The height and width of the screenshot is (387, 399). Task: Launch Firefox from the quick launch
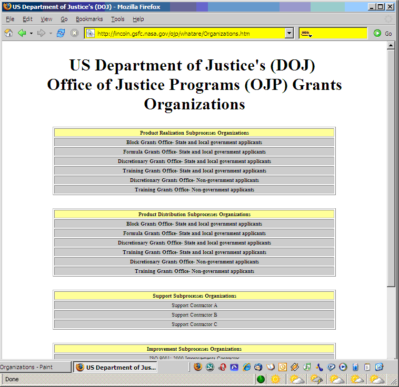(198, 367)
